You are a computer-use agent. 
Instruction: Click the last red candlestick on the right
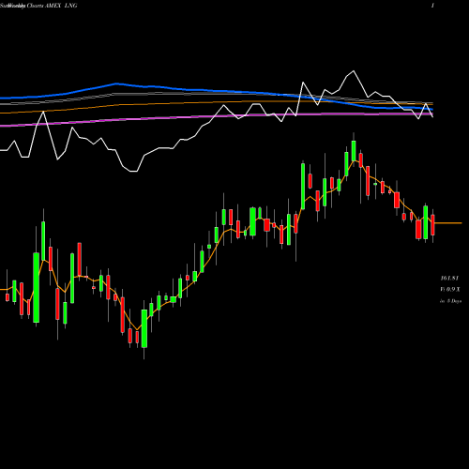pyautogui.click(x=432, y=225)
